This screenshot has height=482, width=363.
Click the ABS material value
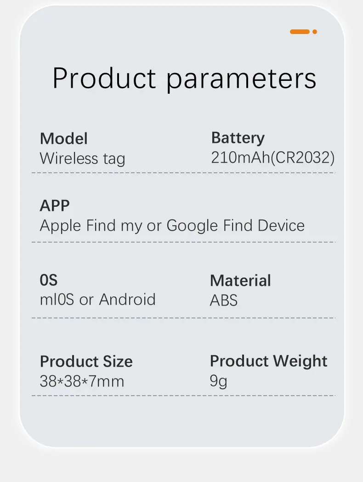click(224, 301)
